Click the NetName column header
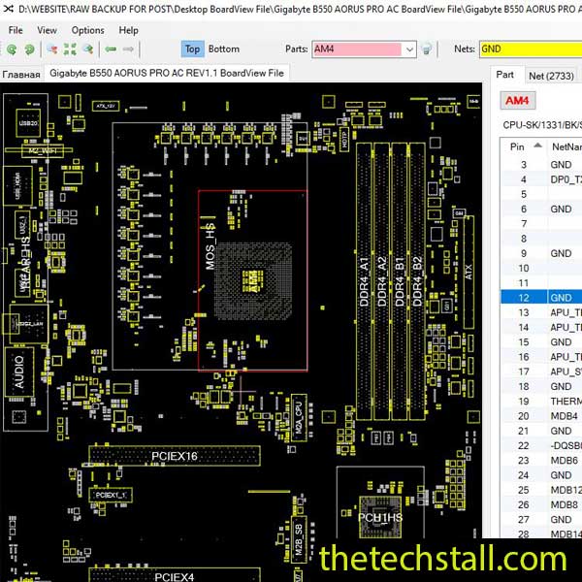The image size is (582, 582). pyautogui.click(x=566, y=147)
